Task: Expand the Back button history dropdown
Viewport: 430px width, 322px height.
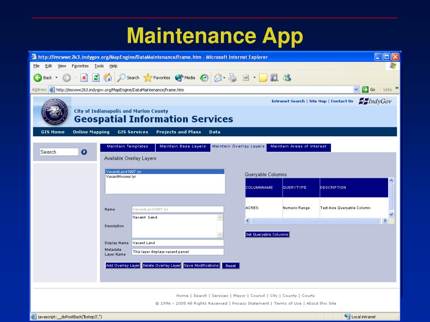Action: 56,78
